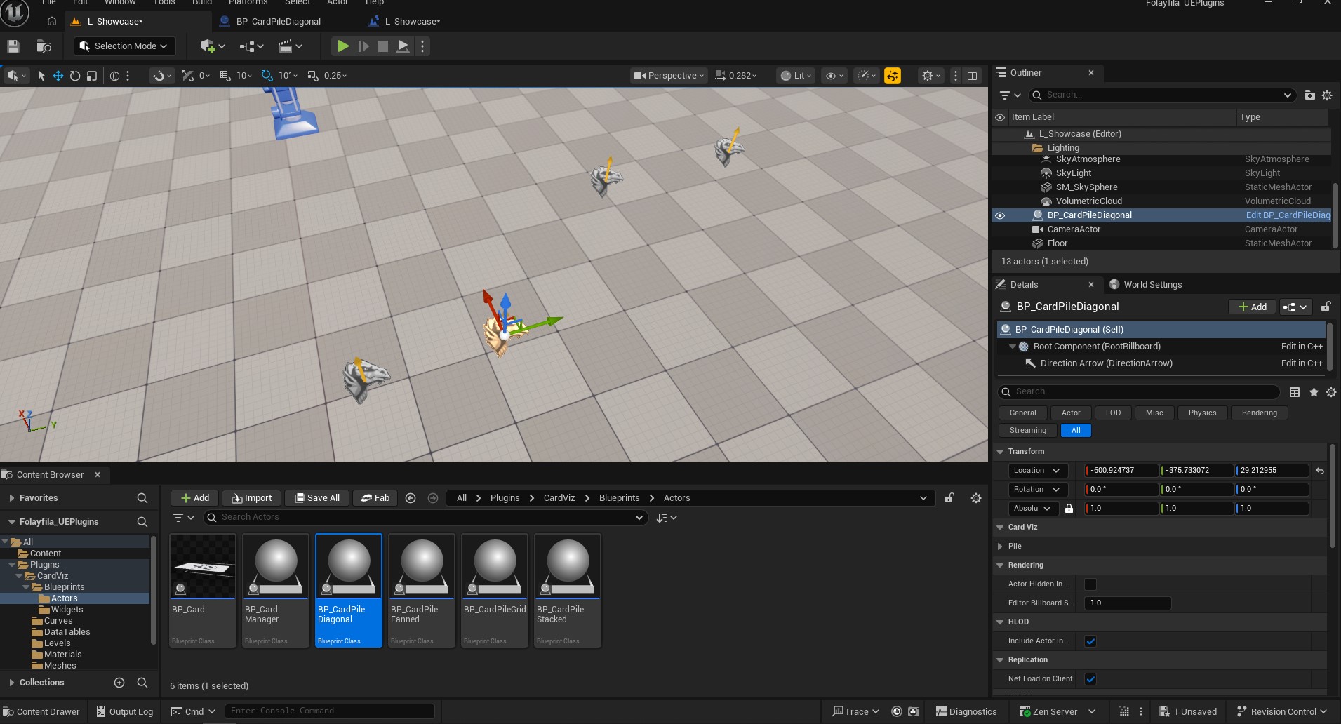Image resolution: width=1341 pixels, height=724 pixels.
Task: Toggle Actor Hidden In Game checkbox
Action: tap(1090, 584)
